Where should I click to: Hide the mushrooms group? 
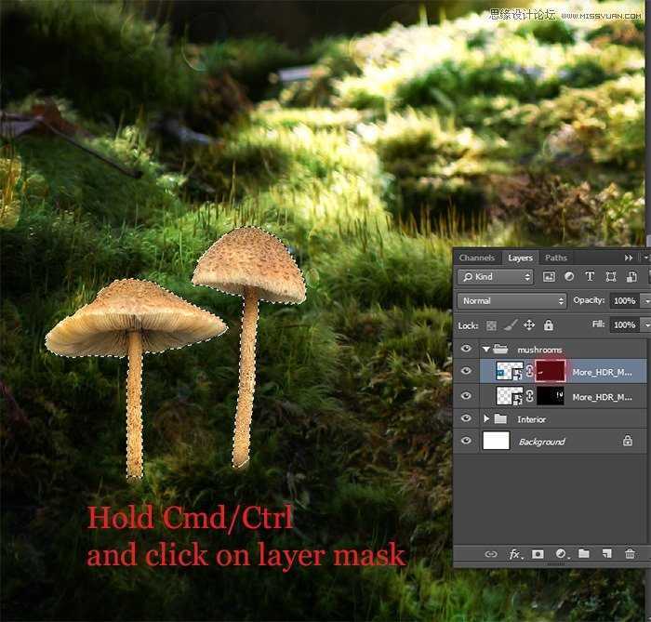466,349
